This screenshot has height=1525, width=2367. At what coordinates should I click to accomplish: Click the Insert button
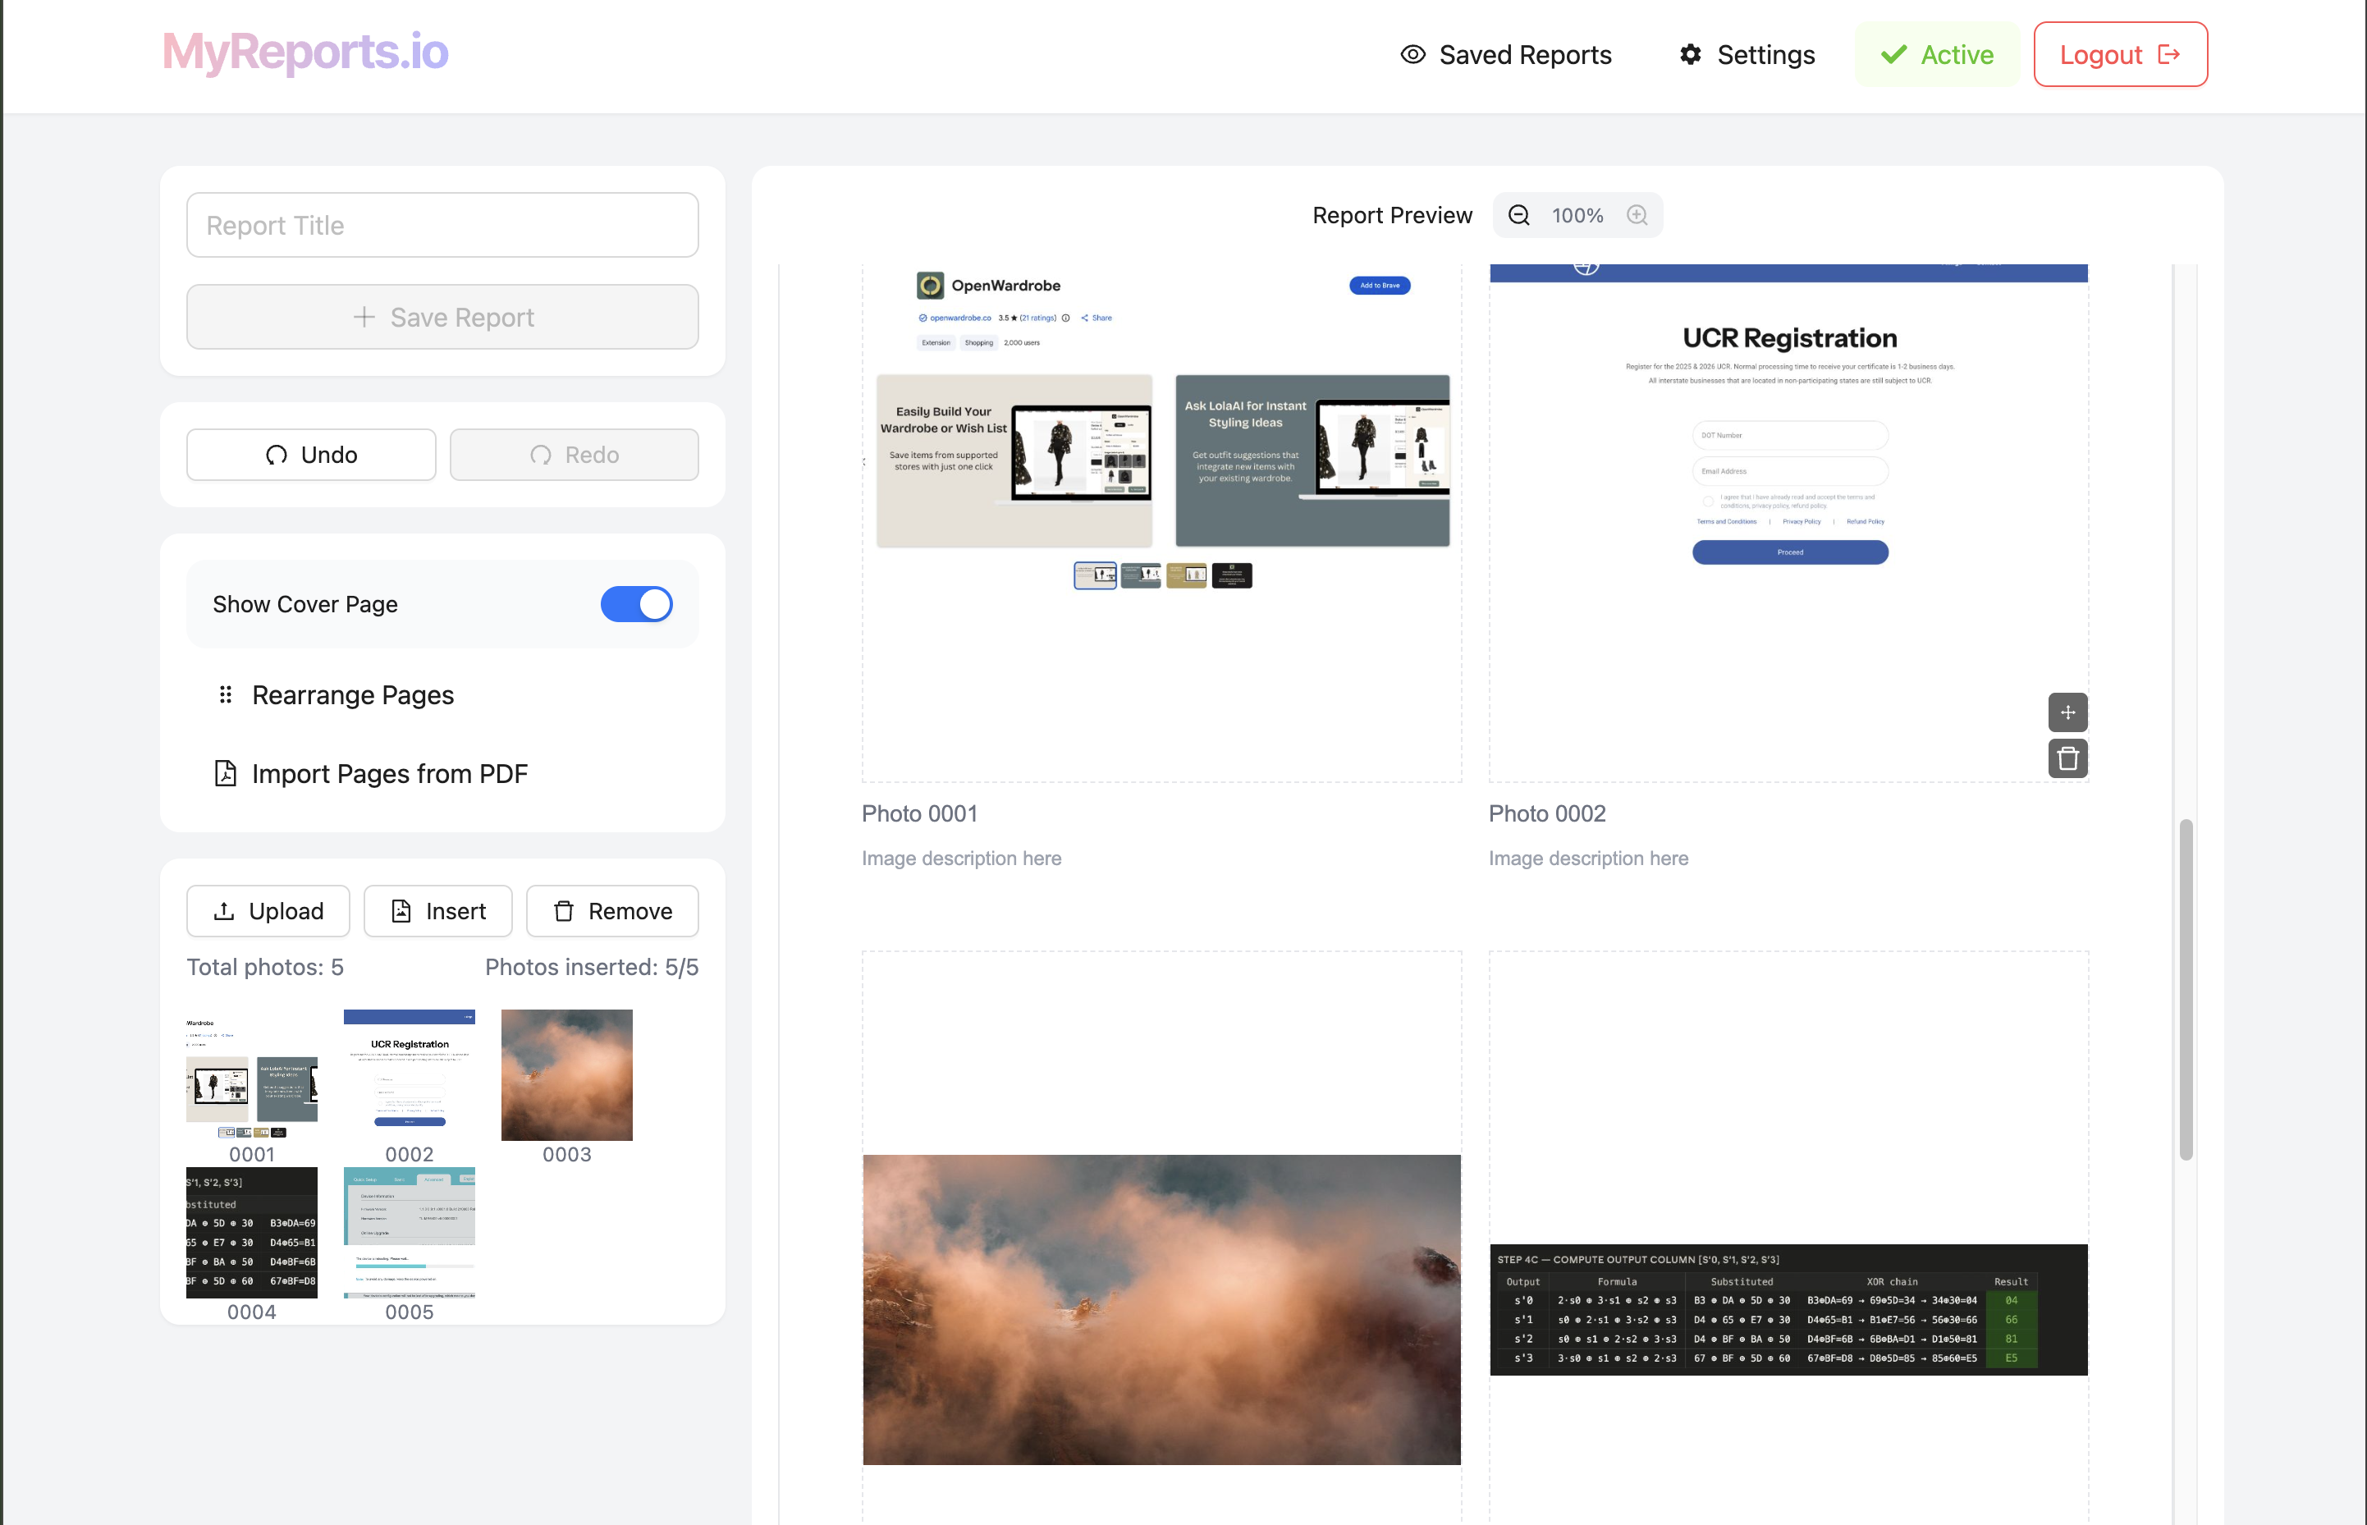[x=437, y=911]
